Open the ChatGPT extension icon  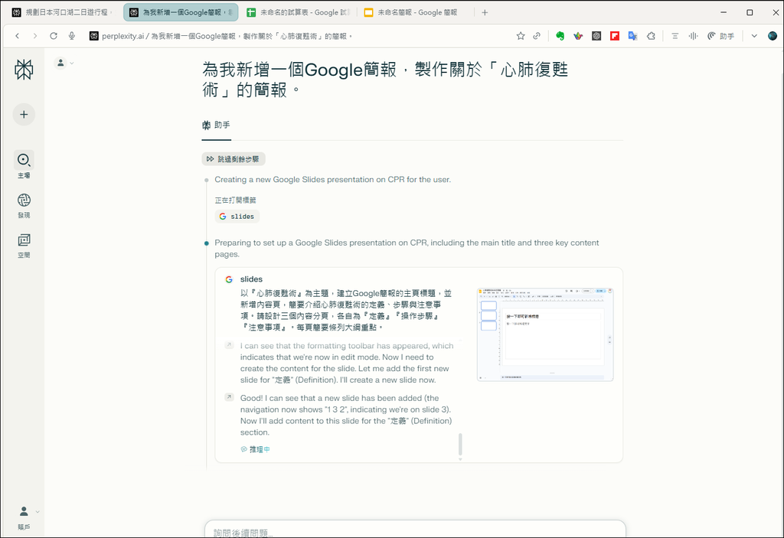[596, 36]
